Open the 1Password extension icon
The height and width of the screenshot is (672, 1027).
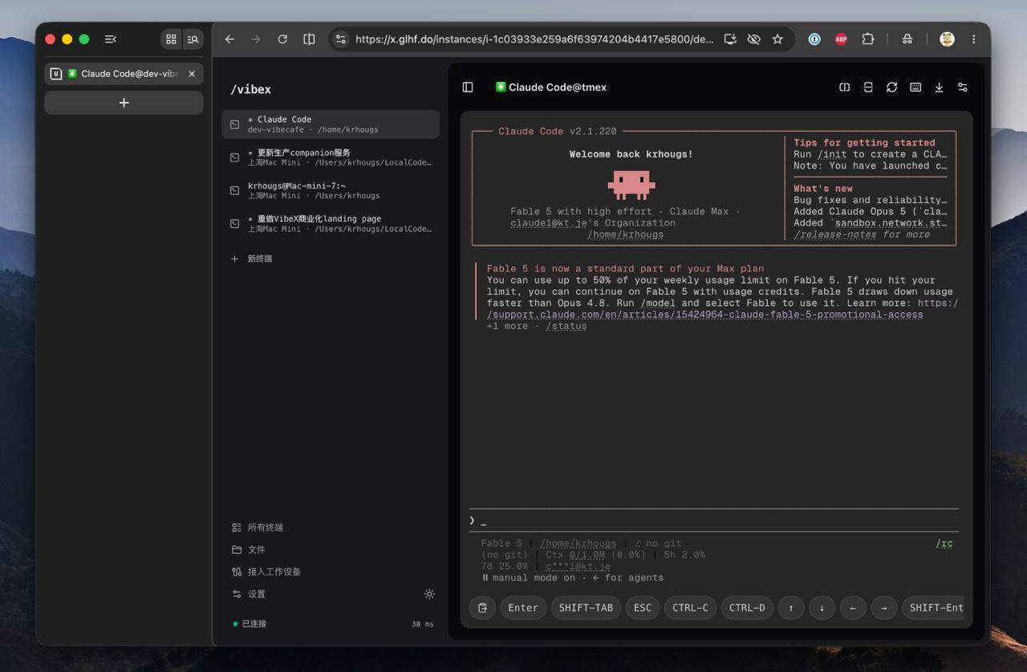(x=814, y=39)
